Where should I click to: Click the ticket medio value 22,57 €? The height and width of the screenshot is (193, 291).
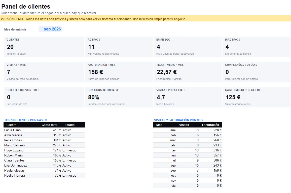[167, 72]
